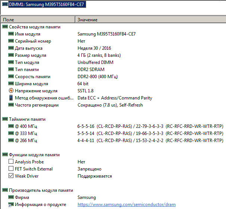Click the Значение column header

click(x=149, y=19)
